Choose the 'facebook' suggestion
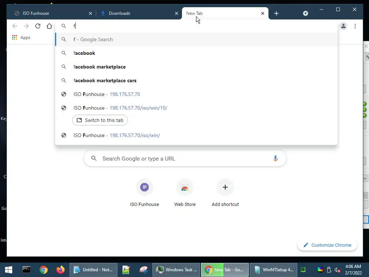Image resolution: width=369 pixels, height=277 pixels. pyautogui.click(x=196, y=53)
